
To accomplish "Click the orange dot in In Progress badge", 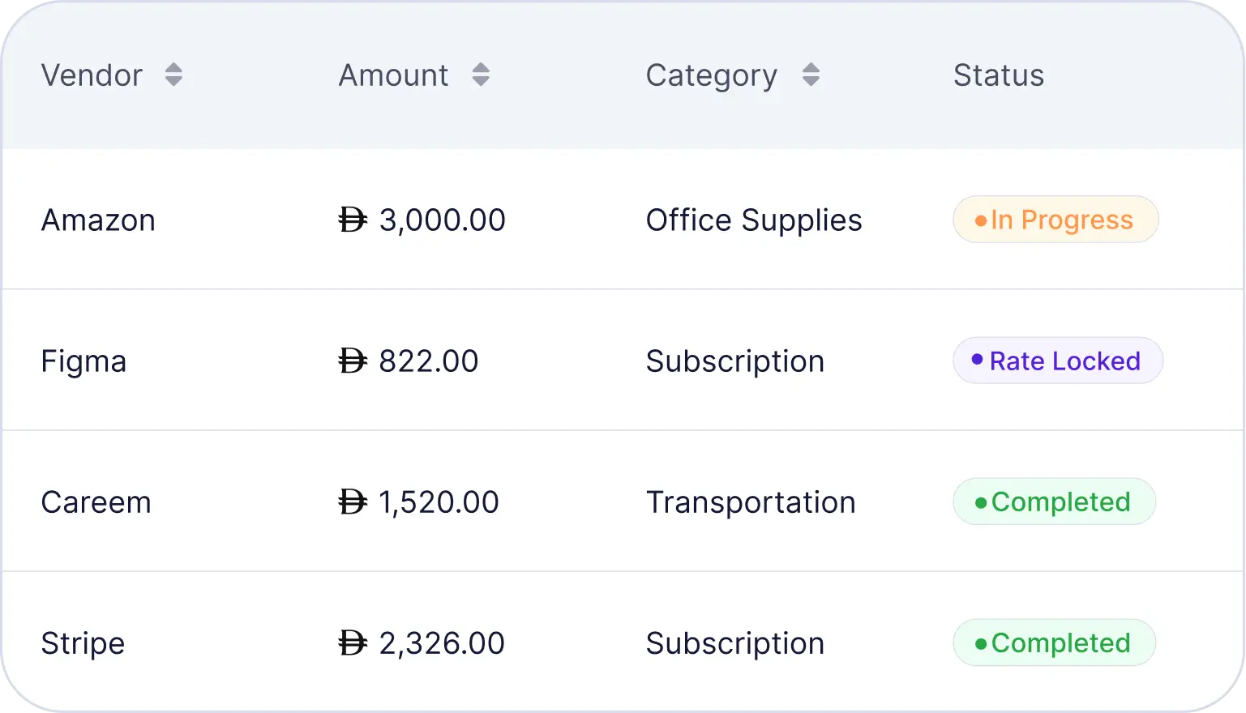I will 980,220.
